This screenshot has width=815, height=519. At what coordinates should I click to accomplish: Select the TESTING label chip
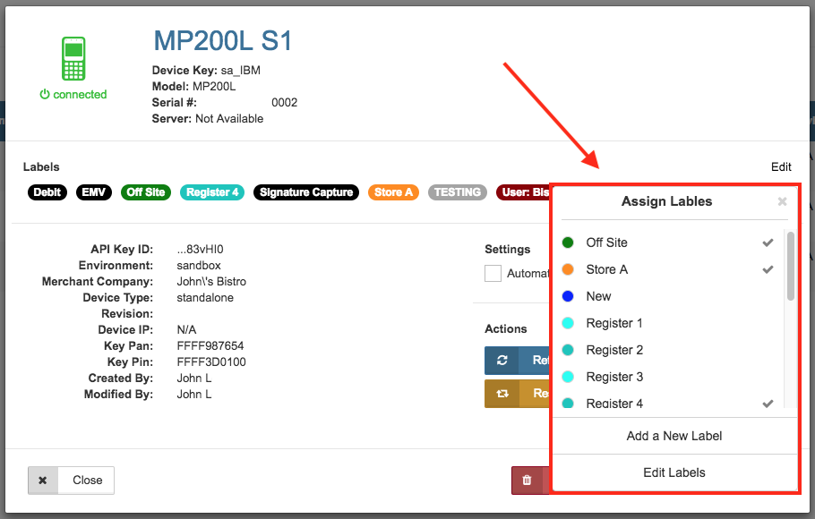457,191
